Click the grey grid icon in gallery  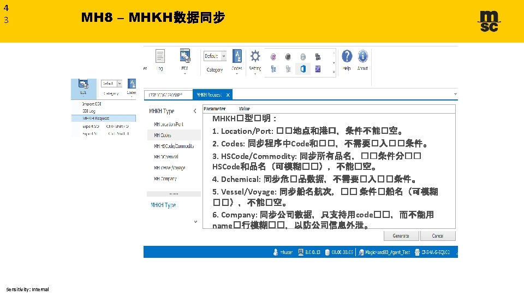point(288,69)
